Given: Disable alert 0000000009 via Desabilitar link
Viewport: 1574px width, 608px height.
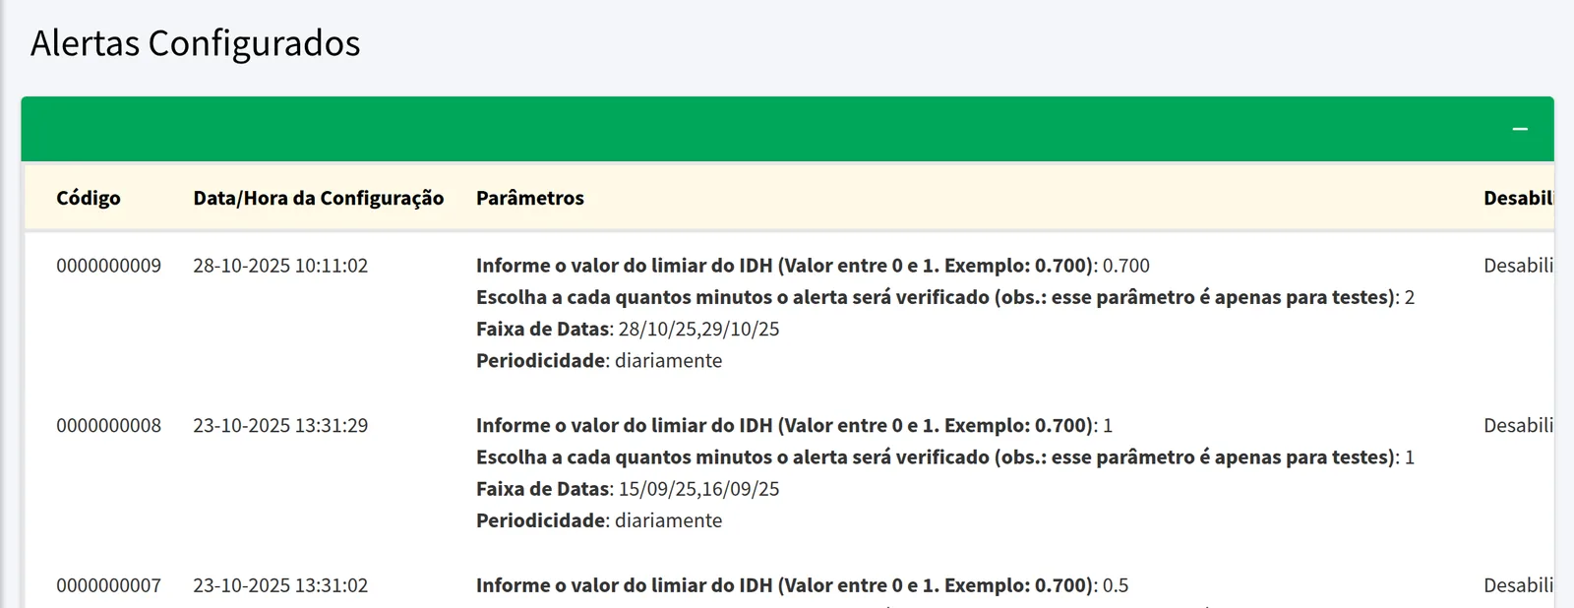Looking at the screenshot, I should pyautogui.click(x=1518, y=266).
